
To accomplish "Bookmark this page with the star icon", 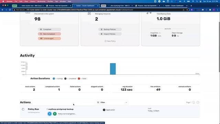I will (x=187, y=10).
